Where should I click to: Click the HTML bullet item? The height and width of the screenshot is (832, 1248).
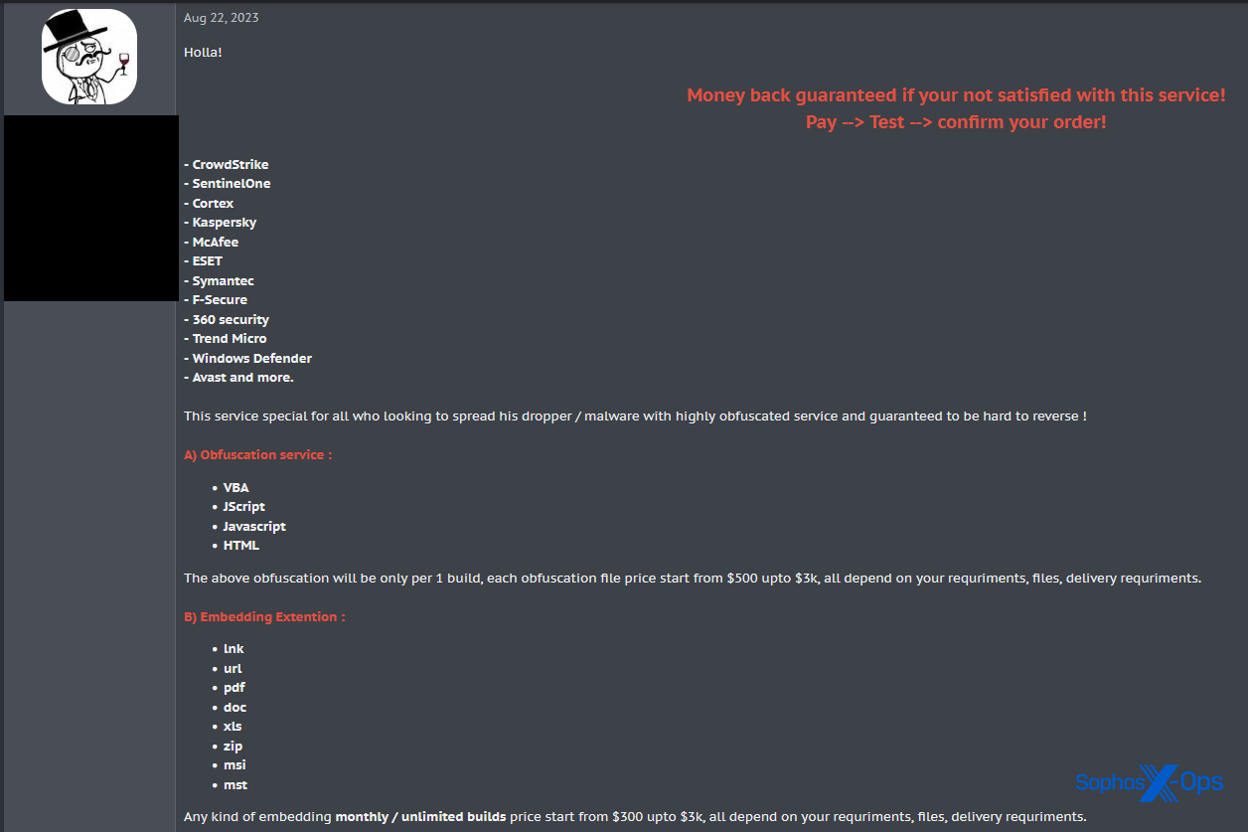(241, 546)
